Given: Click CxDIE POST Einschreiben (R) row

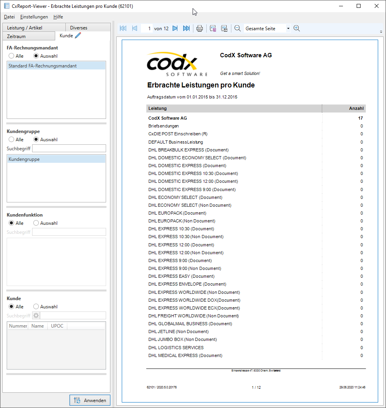Looking at the screenshot, I should click(256, 134).
